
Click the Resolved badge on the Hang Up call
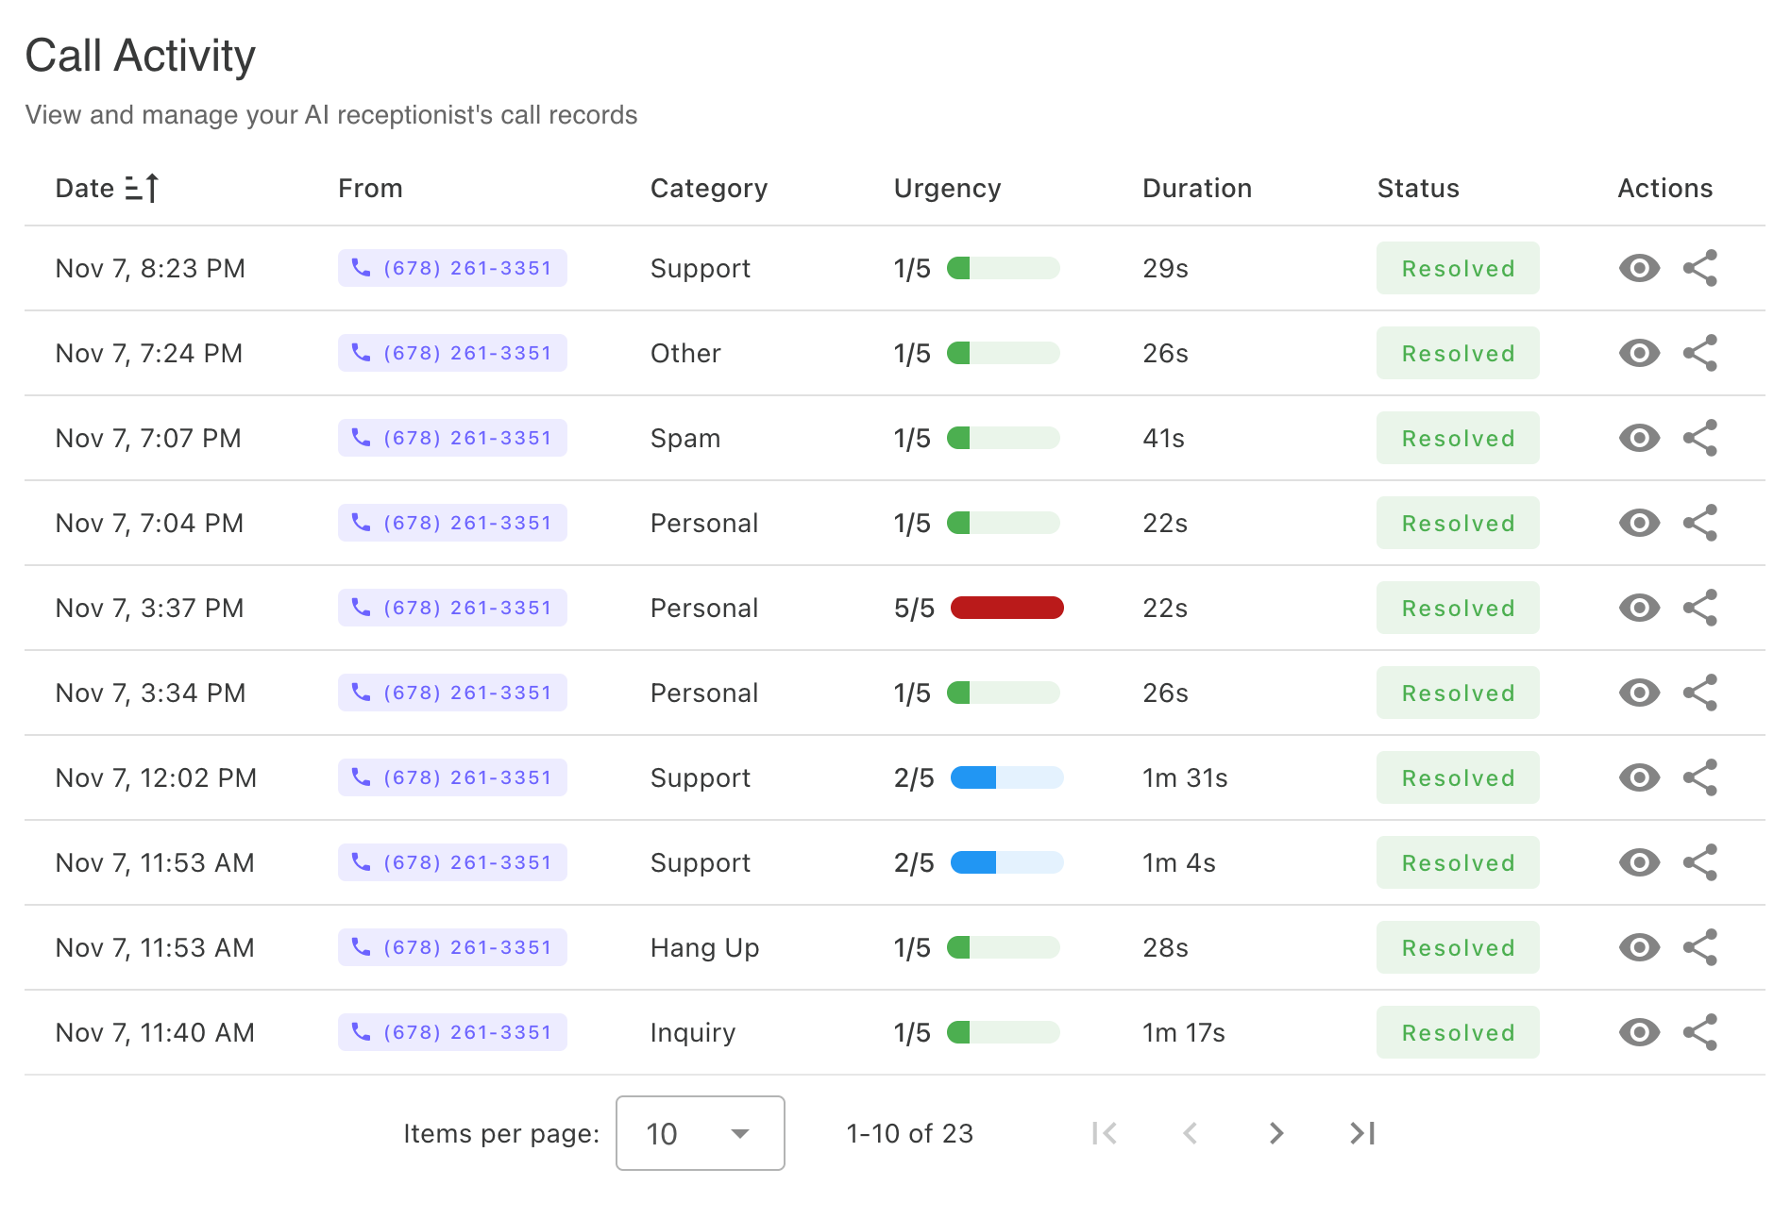click(1457, 947)
